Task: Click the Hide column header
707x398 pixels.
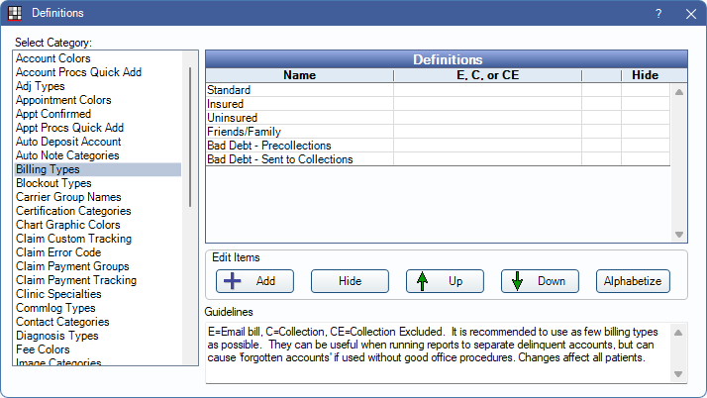Action: (644, 75)
